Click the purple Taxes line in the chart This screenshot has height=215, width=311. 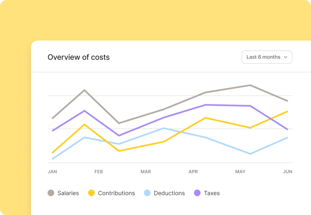[x=206, y=105]
